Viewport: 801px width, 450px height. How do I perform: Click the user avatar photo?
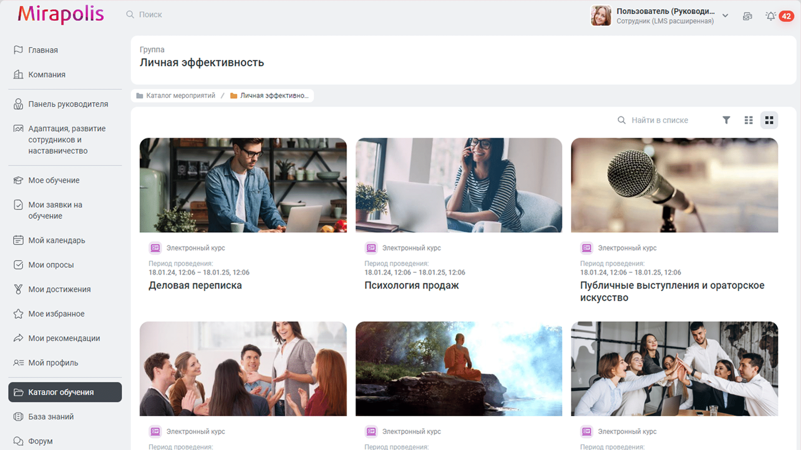(601, 16)
